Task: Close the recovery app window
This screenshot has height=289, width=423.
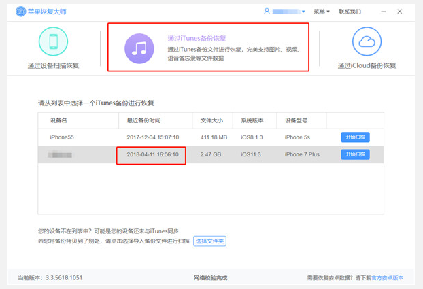Action: (399, 12)
